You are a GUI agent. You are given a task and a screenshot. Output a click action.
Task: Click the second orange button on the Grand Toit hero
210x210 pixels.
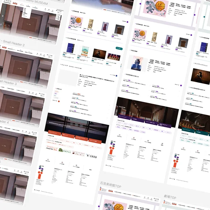(68, 135)
